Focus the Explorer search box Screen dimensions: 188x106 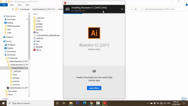(x=163, y=9)
